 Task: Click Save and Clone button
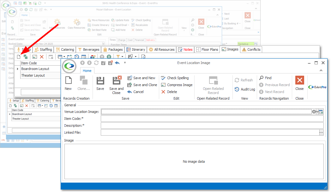(142, 85)
